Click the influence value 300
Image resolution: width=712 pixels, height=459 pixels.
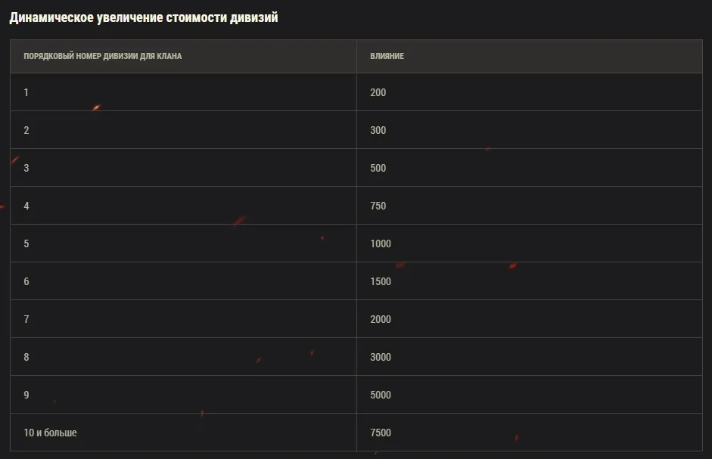tap(378, 130)
